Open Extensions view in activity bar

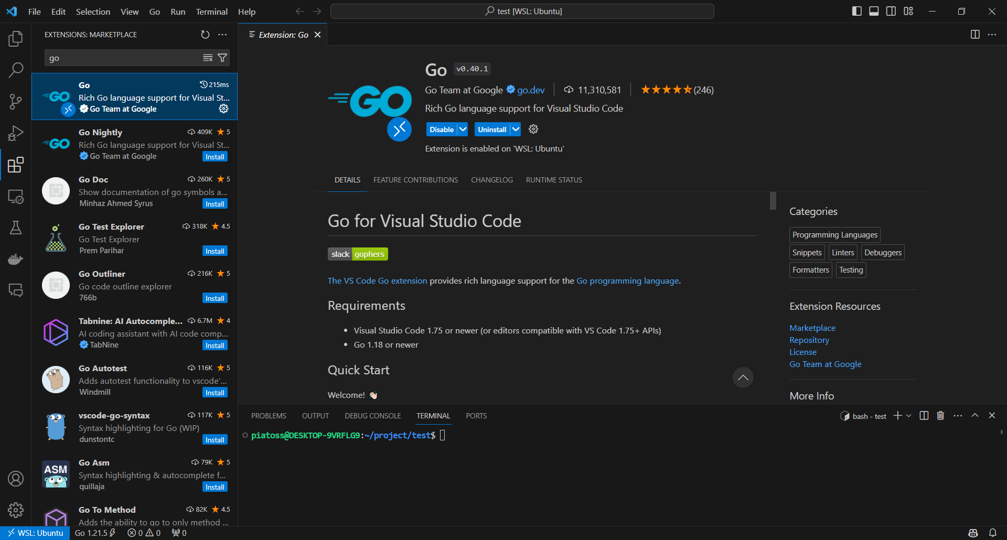(16, 165)
